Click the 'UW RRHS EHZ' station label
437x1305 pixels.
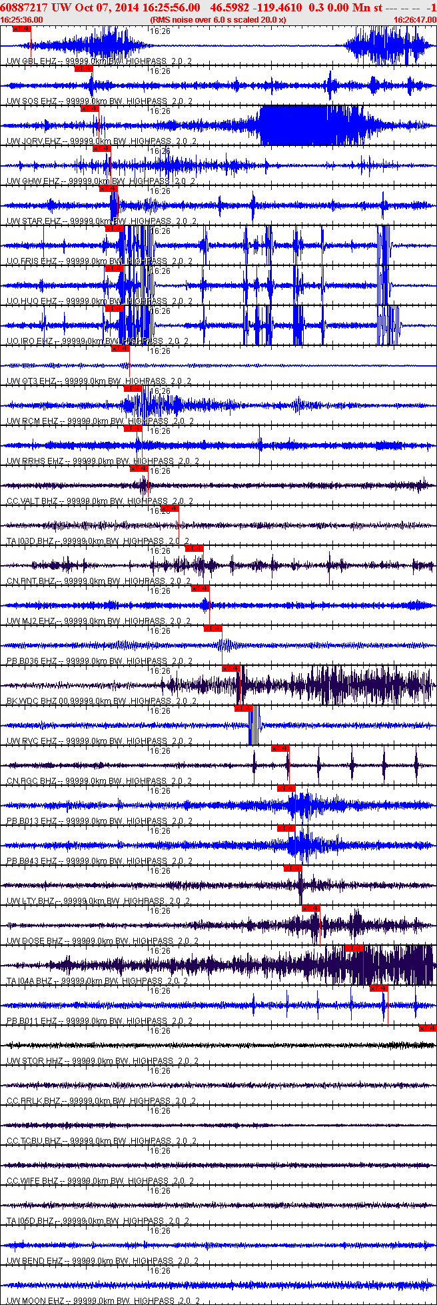(x=35, y=461)
